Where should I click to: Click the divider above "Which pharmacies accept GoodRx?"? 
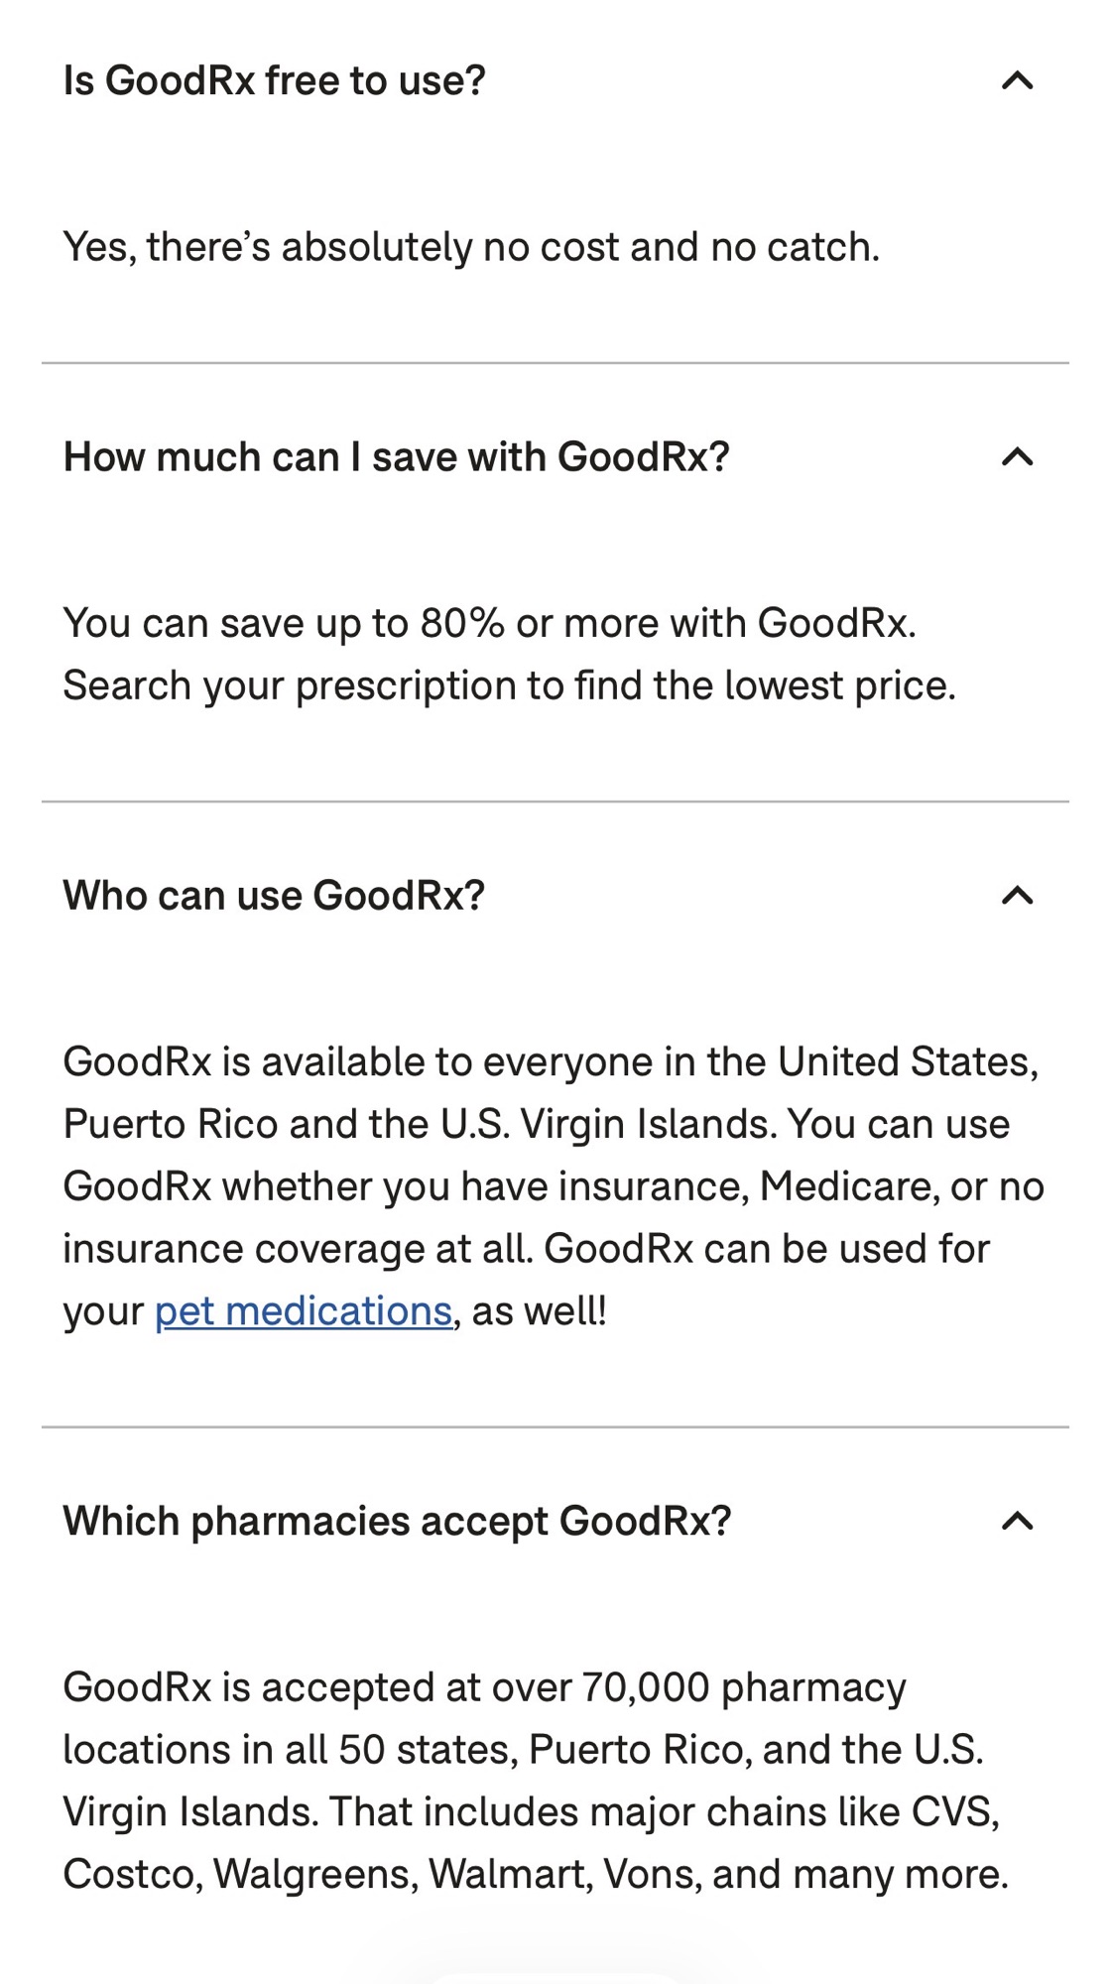click(555, 1427)
